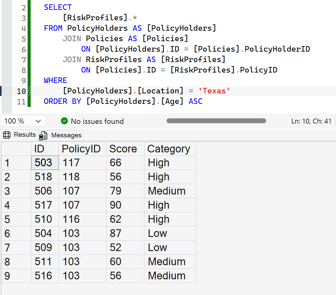The height and width of the screenshot is (295, 336).
Task: Select result row number 8
Action: (16, 262)
